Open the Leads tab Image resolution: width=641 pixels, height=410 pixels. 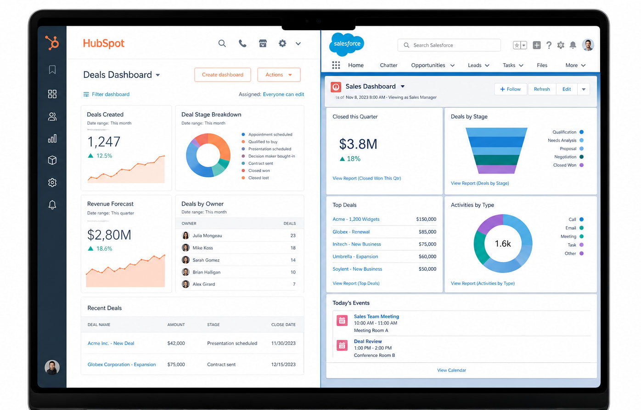474,66
